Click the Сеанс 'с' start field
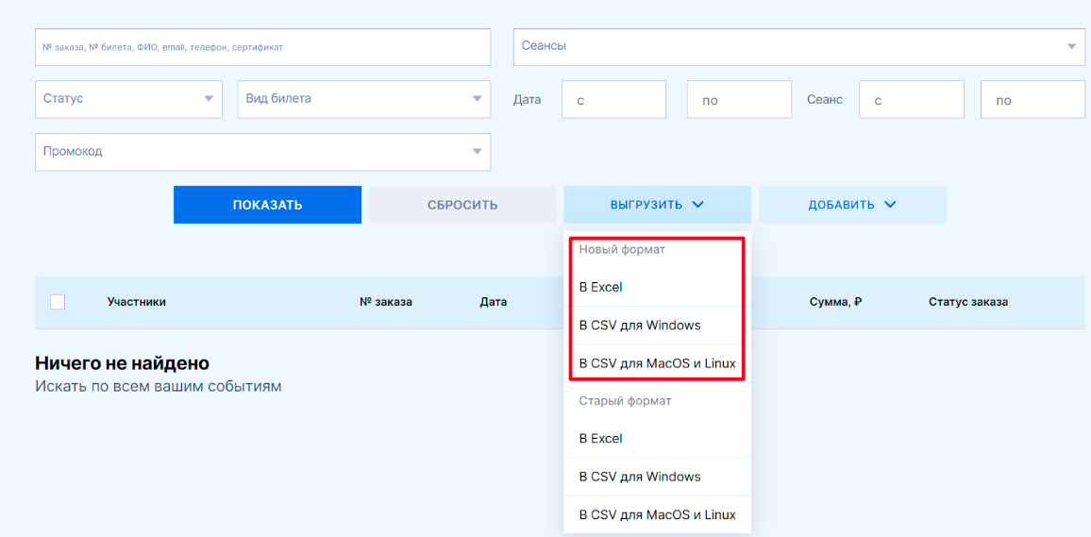Viewport: 1091px width, 537px height. [x=911, y=100]
